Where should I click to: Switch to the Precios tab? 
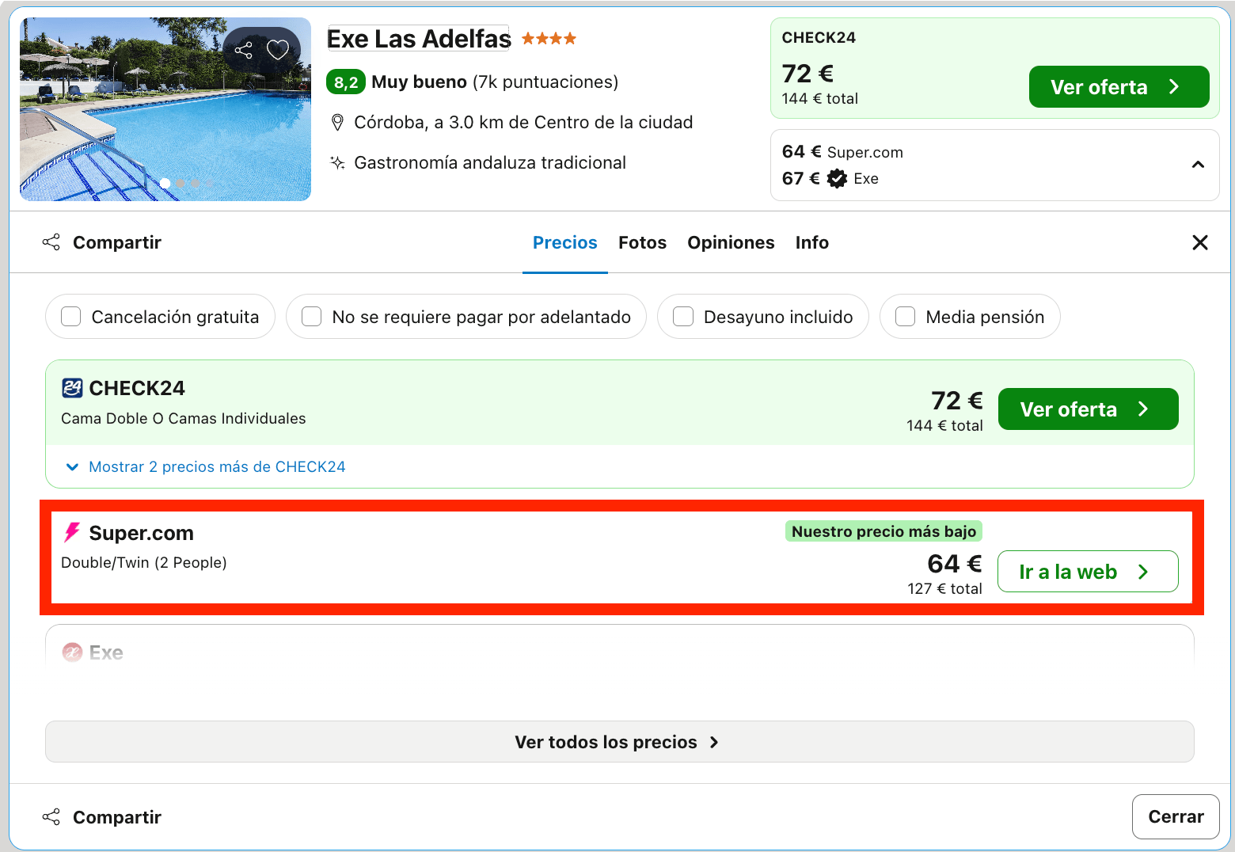tap(565, 242)
